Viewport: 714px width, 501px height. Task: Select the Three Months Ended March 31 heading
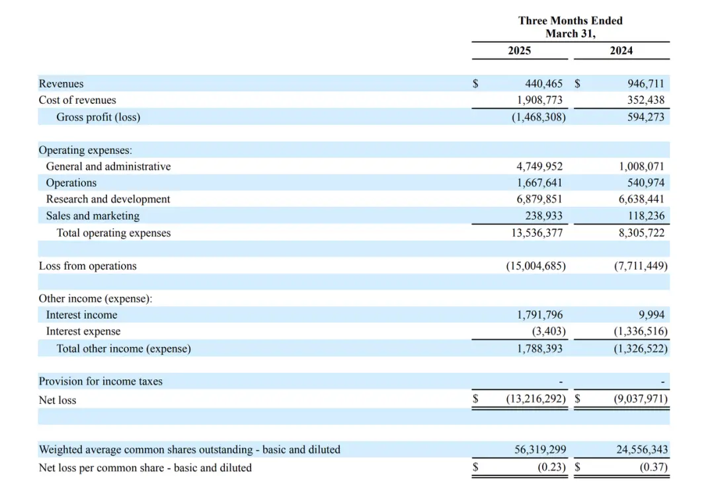click(x=570, y=27)
